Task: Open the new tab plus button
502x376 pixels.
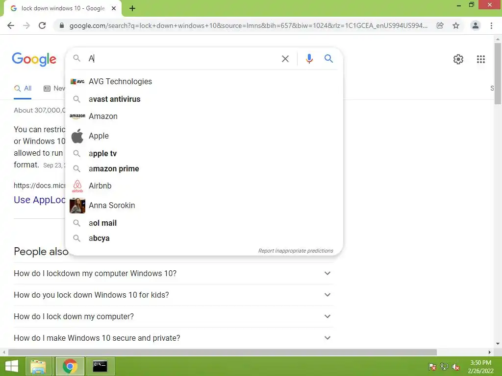Action: coord(132,9)
